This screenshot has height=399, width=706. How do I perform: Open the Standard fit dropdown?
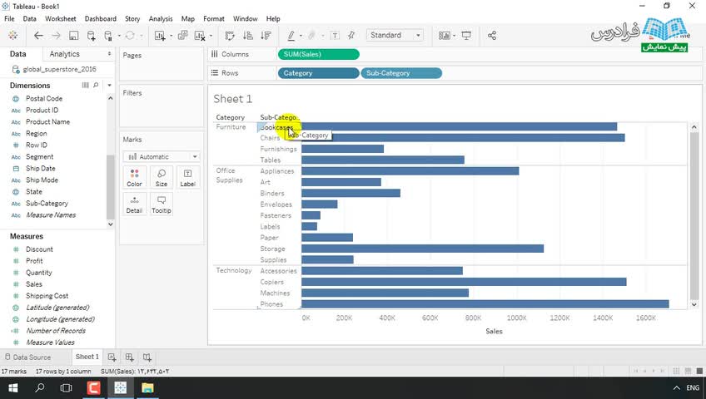click(x=395, y=35)
